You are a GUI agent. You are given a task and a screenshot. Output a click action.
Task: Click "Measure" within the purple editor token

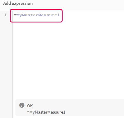click(48, 15)
